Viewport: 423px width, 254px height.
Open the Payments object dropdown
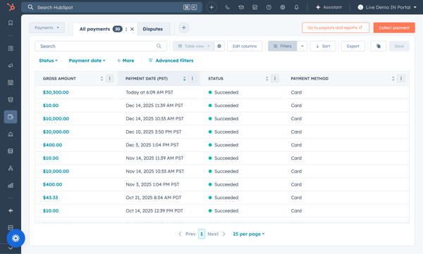(47, 27)
